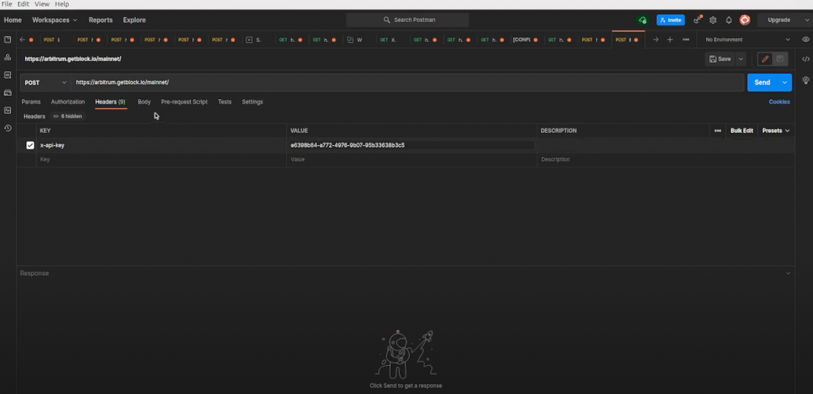Focus the Search Postman box
The height and width of the screenshot is (394, 813).
[408, 20]
